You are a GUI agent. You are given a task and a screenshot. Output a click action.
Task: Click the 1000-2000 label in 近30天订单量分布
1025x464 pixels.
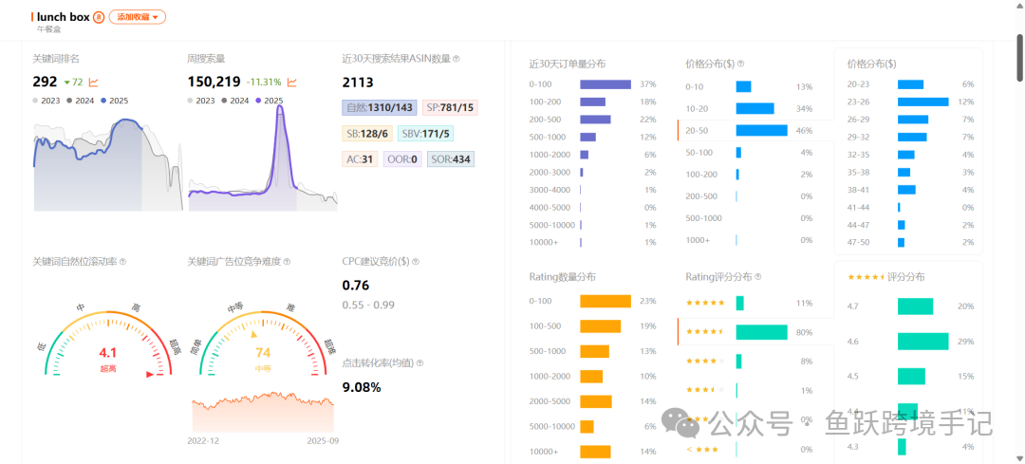click(550, 155)
